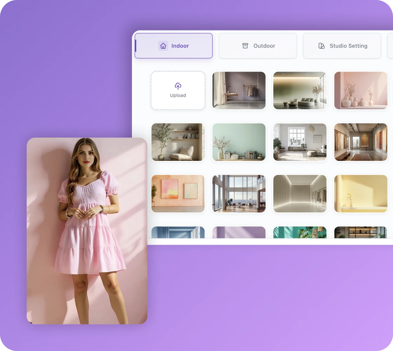Select the beige shelf and armchair background
This screenshot has width=393, height=351.
tap(178, 142)
